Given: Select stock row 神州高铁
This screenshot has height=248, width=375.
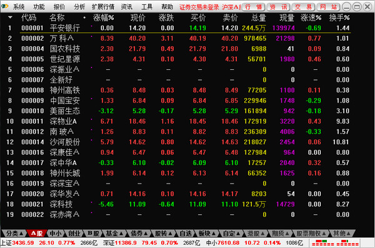Looking at the screenshot, I should tap(178, 90).
